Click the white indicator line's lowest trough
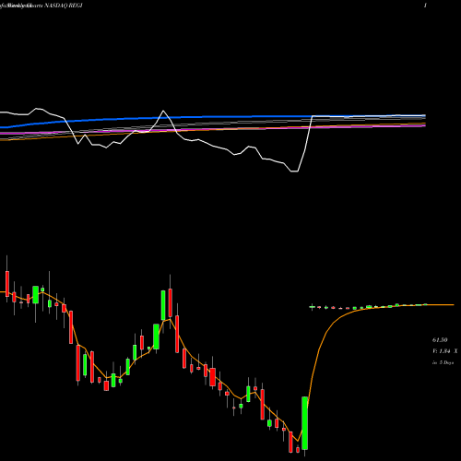 tap(294, 171)
